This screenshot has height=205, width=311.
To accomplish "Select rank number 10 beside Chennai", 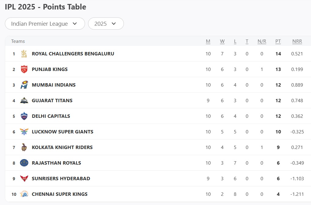I will point(14,194).
